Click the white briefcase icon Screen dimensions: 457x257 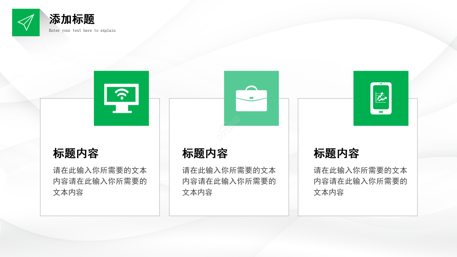(251, 100)
